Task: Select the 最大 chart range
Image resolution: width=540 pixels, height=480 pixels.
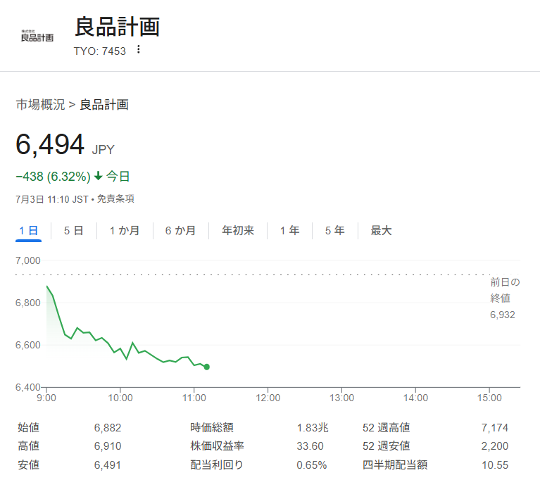Action: [381, 231]
